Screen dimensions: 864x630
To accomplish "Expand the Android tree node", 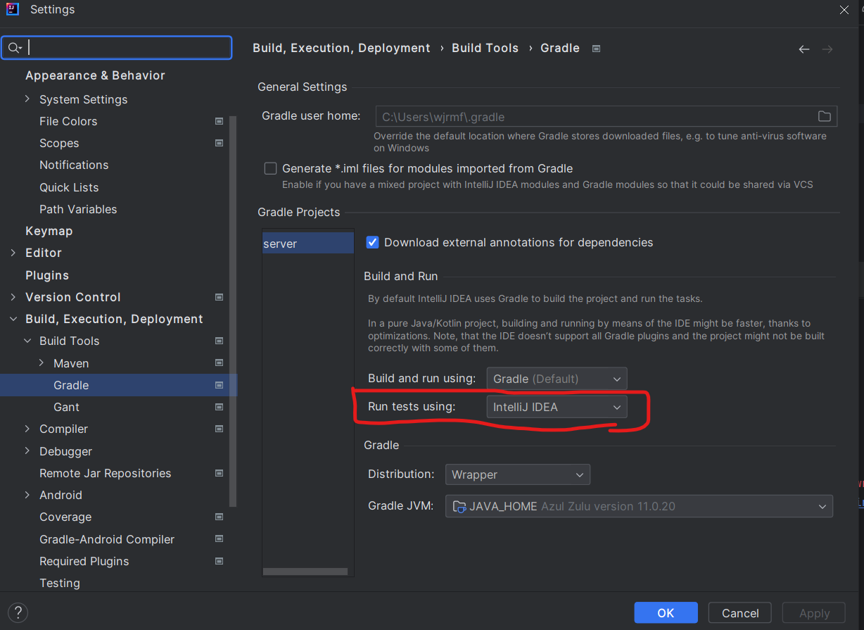I will pos(27,495).
